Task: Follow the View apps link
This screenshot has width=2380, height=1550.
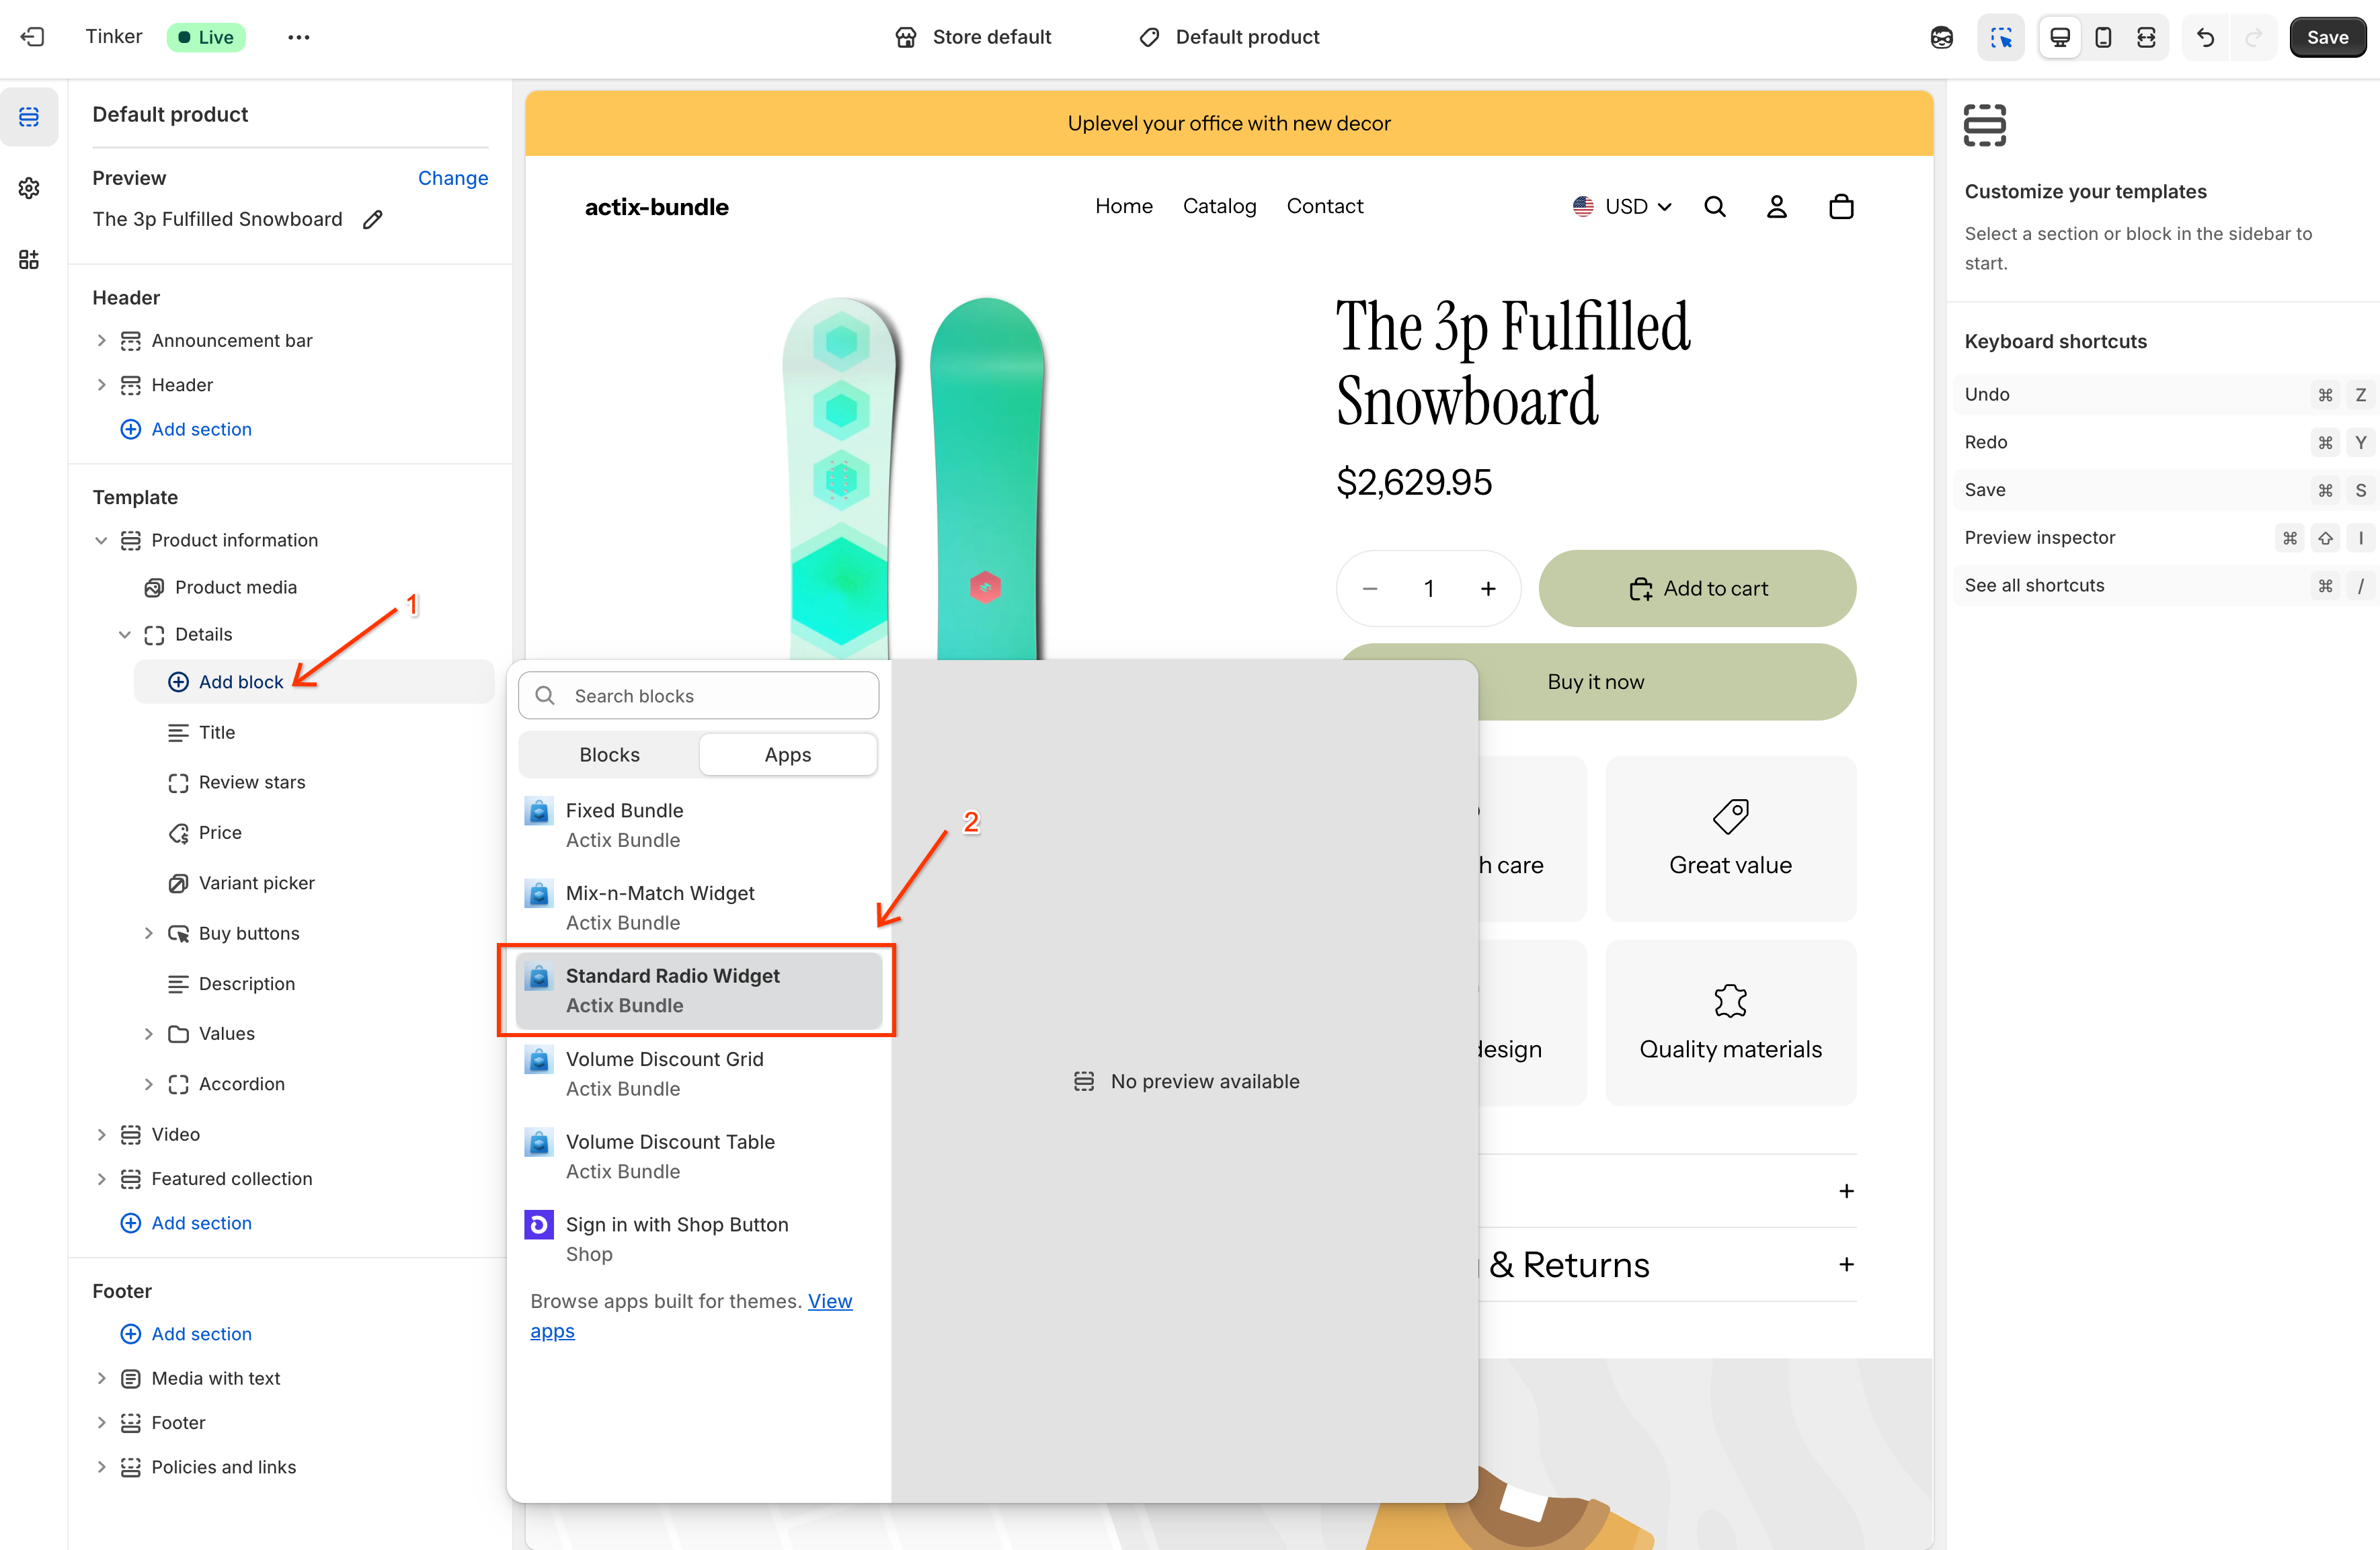Action: click(x=830, y=1301)
